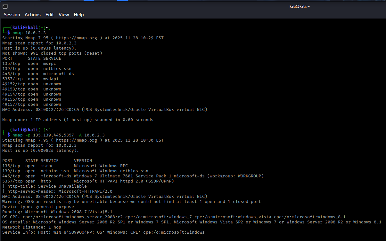Click "Microsoft HTTPAPI httpd 2.0 (SSDP/UPnP)" text

tap(124, 181)
